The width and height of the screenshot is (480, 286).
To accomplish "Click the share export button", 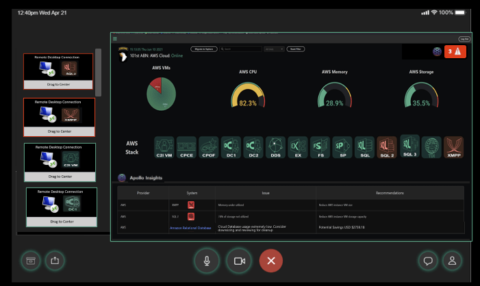I will point(55,261).
